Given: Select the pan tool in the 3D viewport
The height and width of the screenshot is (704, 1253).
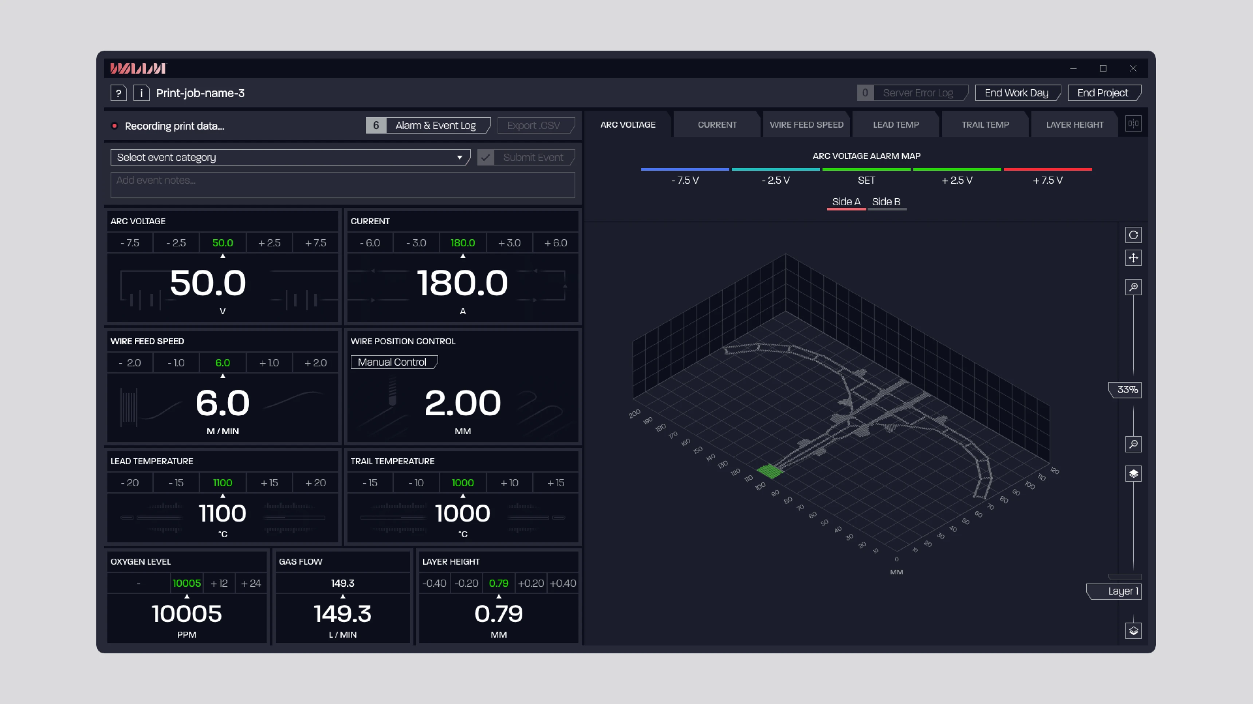Looking at the screenshot, I should tap(1133, 258).
